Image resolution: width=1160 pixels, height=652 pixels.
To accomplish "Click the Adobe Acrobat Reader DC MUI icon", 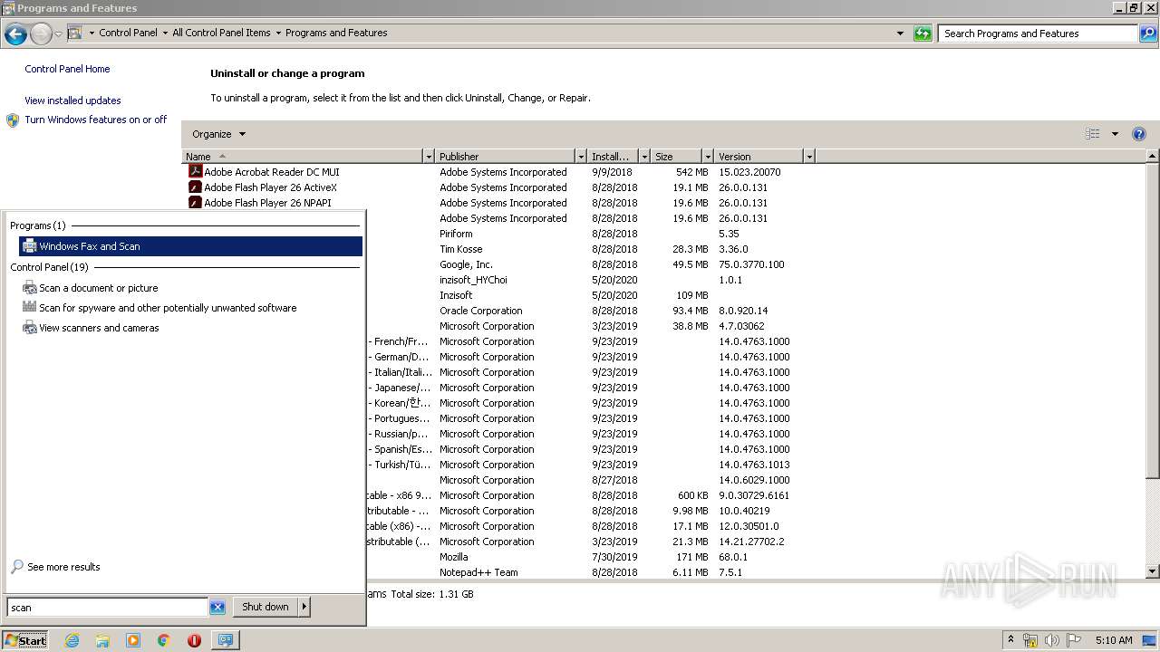I will pos(195,171).
